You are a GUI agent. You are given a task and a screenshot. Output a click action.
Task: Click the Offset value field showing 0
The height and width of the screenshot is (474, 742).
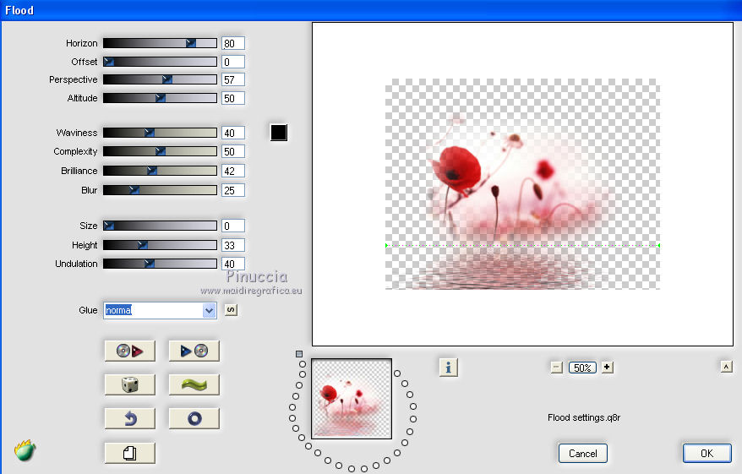click(233, 62)
